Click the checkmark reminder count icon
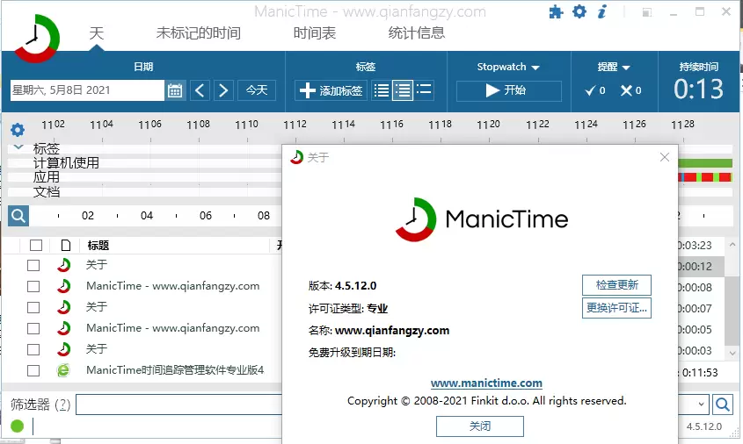Image resolution: width=743 pixels, height=444 pixels. pyautogui.click(x=590, y=90)
